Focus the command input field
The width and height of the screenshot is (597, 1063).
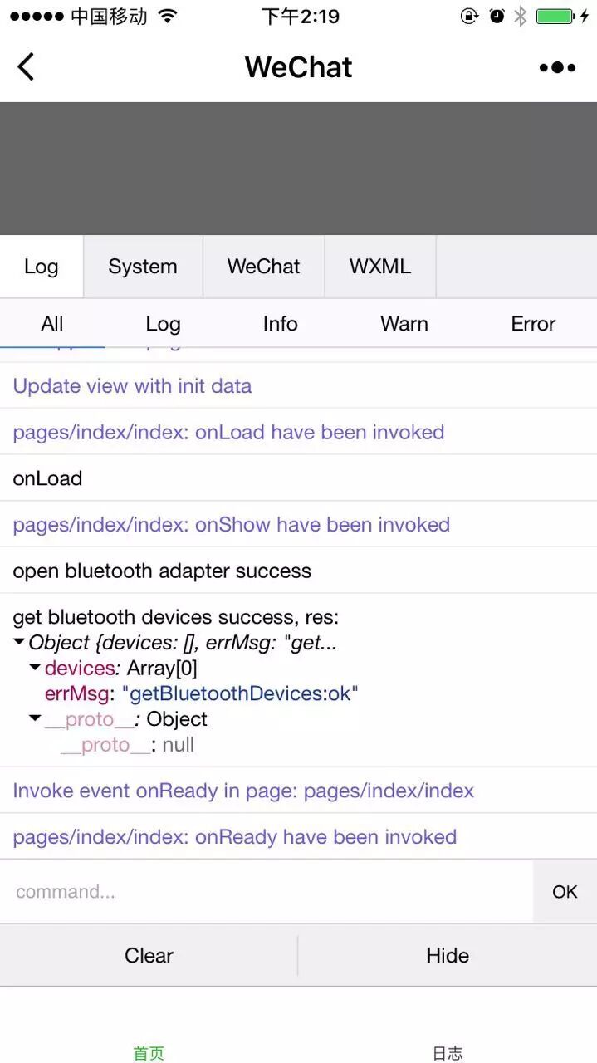coord(267,892)
